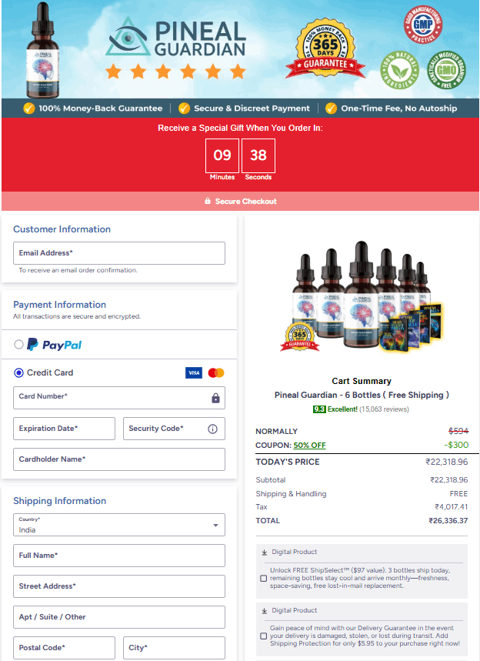Image resolution: width=480 pixels, height=661 pixels.
Task: Click the City field
Action: pyautogui.click(x=174, y=648)
